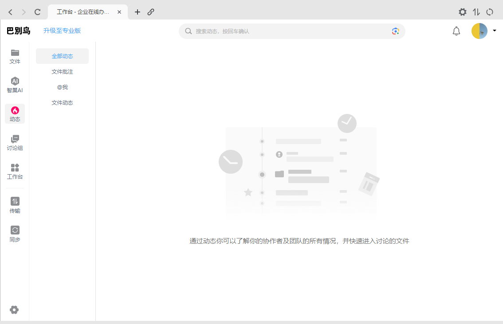503x324 pixels.
Task: Close the 工作台 browser tab
Action: 119,12
